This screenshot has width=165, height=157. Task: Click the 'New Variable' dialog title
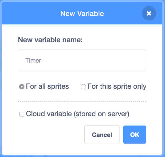point(82,14)
